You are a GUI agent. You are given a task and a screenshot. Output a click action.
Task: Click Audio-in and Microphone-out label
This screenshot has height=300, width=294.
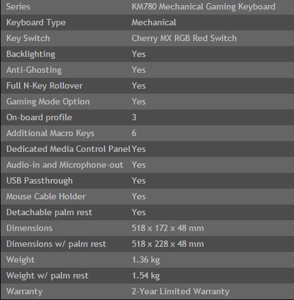(65, 165)
